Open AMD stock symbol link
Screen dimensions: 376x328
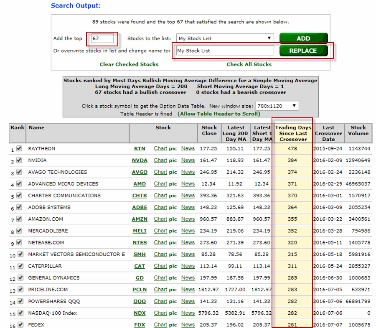140,184
